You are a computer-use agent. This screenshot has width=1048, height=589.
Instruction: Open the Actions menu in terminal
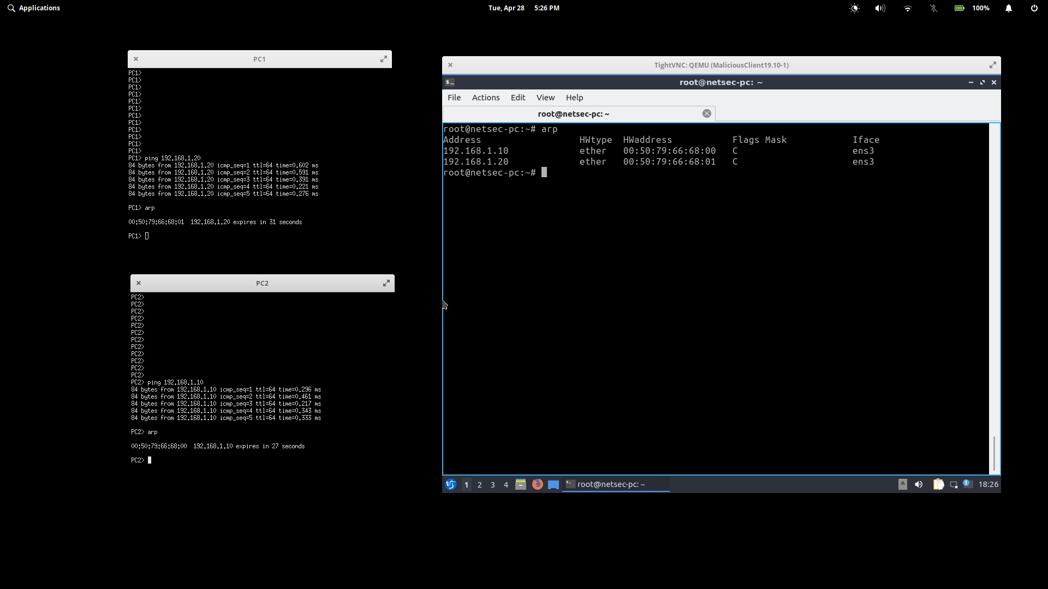tap(485, 98)
